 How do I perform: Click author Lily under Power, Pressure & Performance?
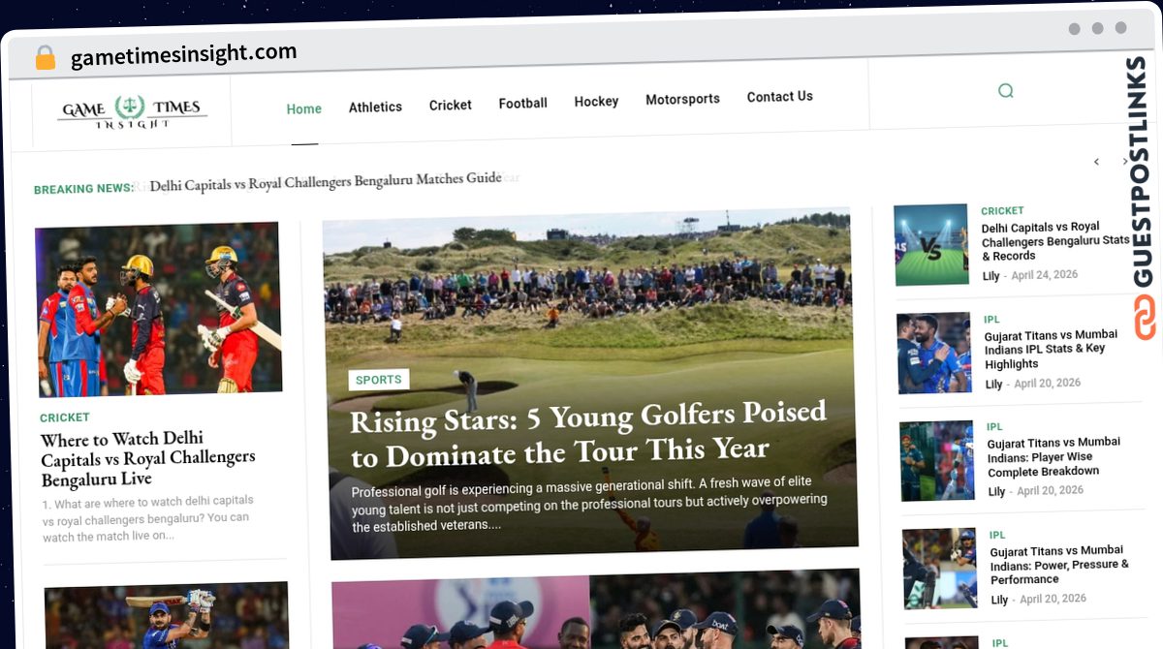[x=999, y=600]
